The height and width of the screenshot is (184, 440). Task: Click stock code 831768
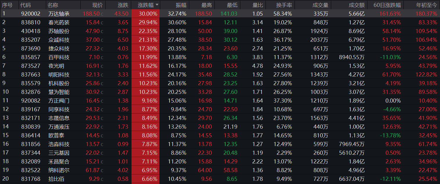tap(31, 179)
